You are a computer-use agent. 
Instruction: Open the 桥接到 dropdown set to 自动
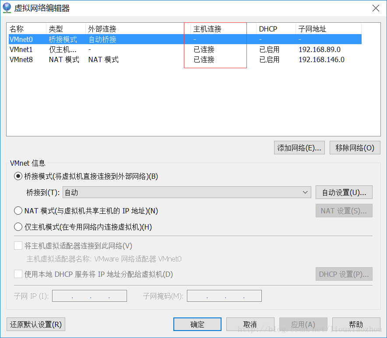coord(187,192)
